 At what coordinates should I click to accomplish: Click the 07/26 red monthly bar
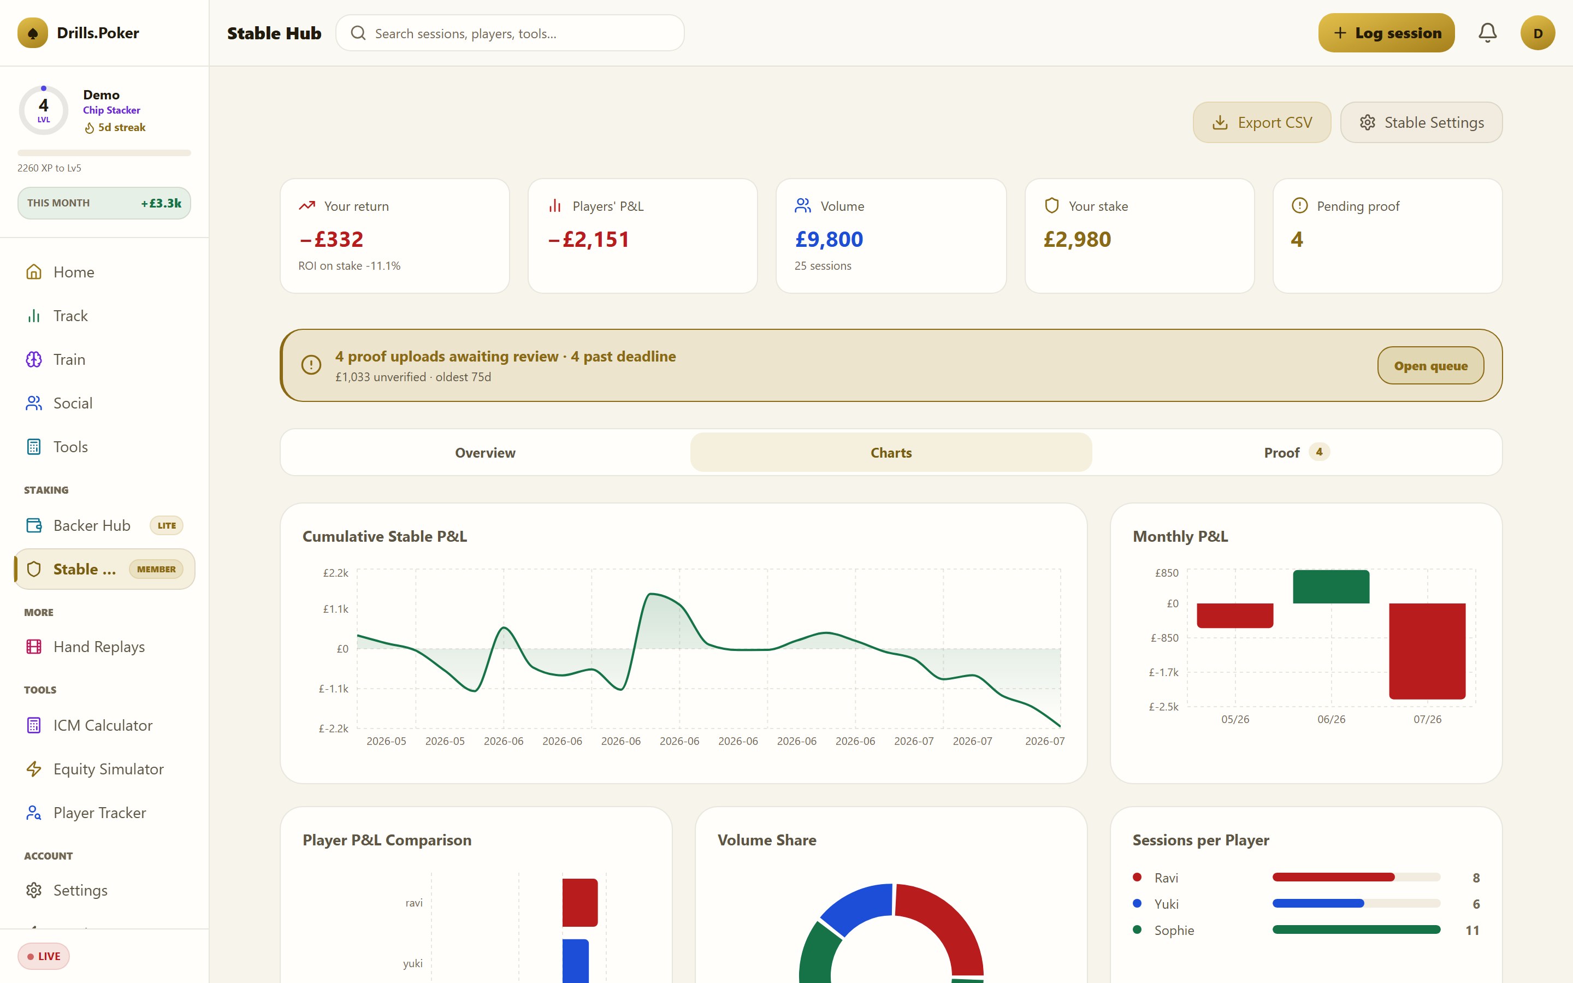(x=1427, y=652)
